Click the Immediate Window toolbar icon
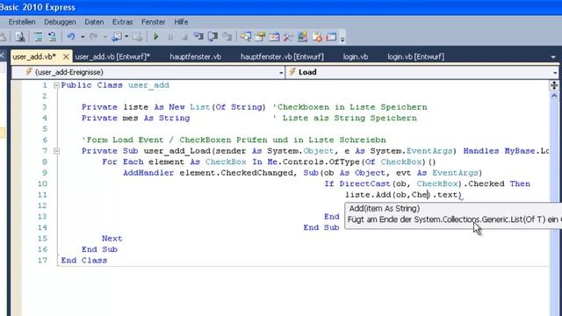The image size is (562, 316). click(x=332, y=37)
